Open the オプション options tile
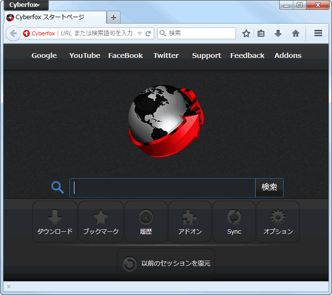This screenshot has height=295, width=332. [x=278, y=222]
